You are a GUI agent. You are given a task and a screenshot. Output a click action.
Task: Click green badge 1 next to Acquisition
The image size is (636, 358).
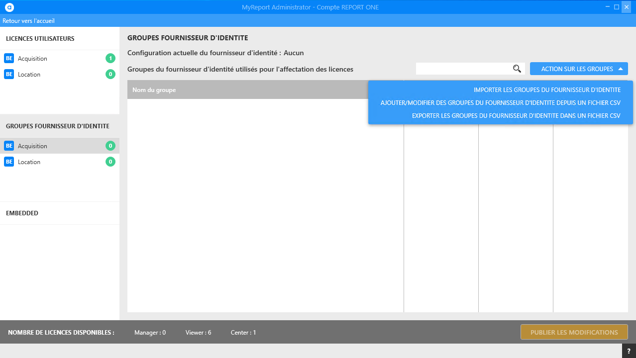pos(110,58)
